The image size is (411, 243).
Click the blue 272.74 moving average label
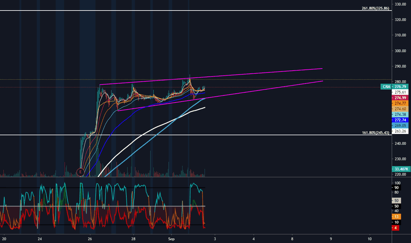(400, 120)
